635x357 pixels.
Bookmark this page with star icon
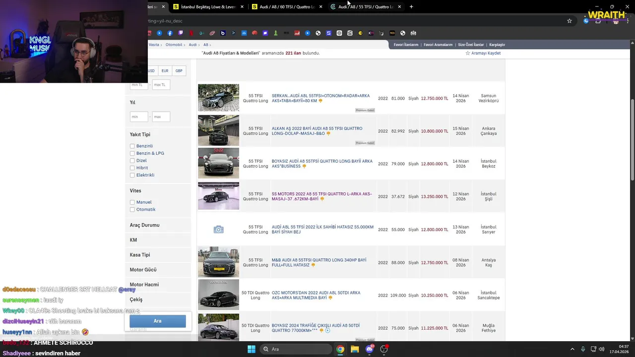point(570,21)
